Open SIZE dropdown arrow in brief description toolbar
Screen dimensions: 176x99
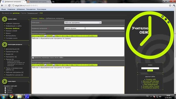(x=45, y=36)
